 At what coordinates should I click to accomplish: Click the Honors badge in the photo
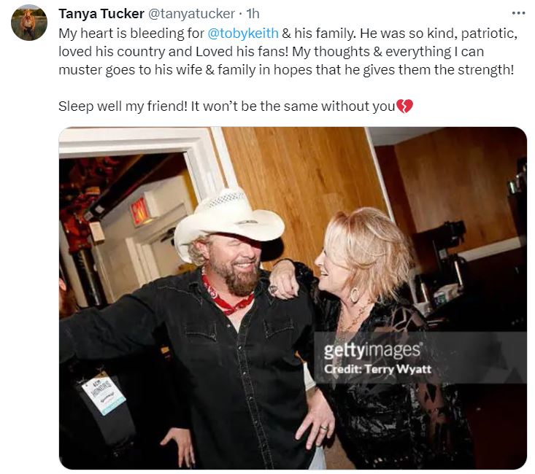(x=104, y=394)
